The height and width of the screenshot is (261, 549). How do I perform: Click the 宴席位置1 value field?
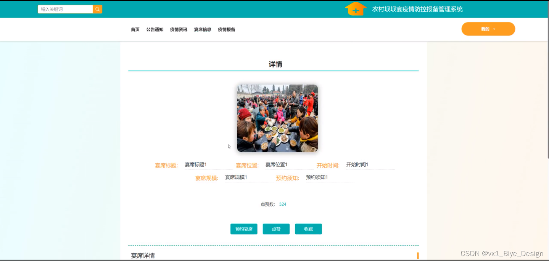click(x=290, y=165)
